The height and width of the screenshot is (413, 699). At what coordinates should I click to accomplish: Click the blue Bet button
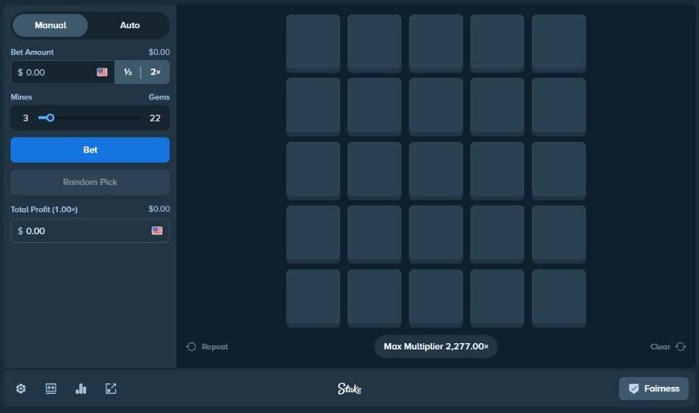(x=90, y=150)
